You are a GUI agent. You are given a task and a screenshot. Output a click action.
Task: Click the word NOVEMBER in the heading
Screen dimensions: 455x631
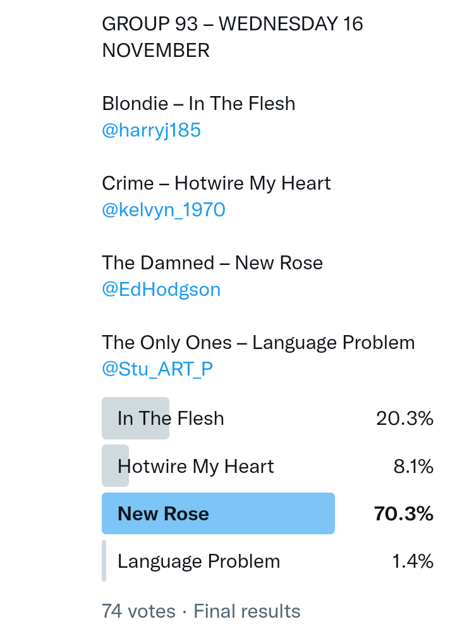point(155,51)
